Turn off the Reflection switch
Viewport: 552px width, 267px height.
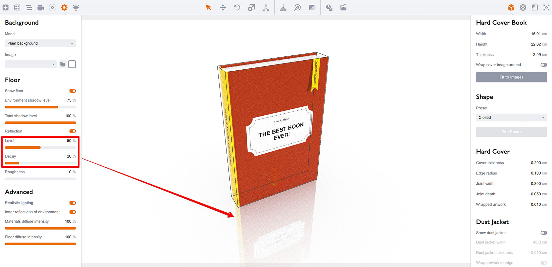tap(73, 131)
